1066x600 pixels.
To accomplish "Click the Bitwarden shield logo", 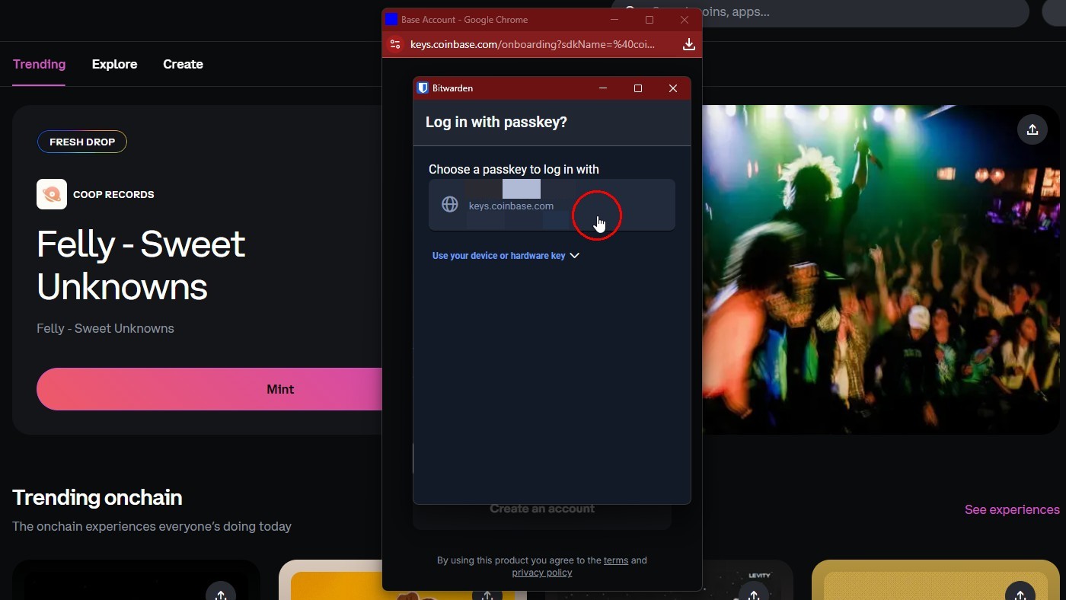I will (x=423, y=88).
